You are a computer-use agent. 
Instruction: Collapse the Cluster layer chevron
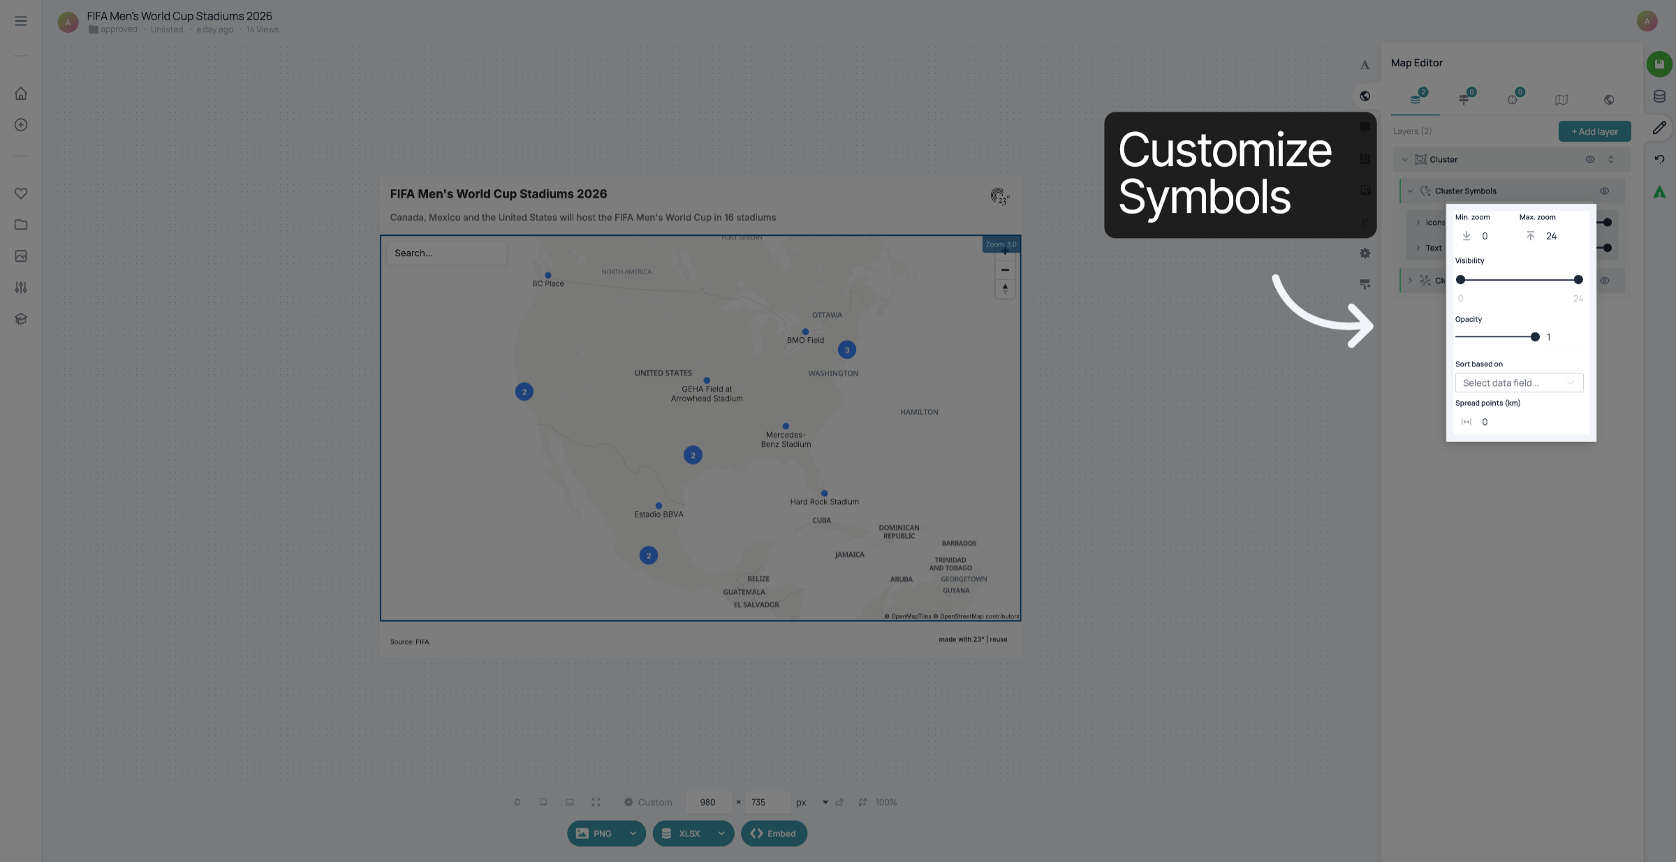[1405, 160]
